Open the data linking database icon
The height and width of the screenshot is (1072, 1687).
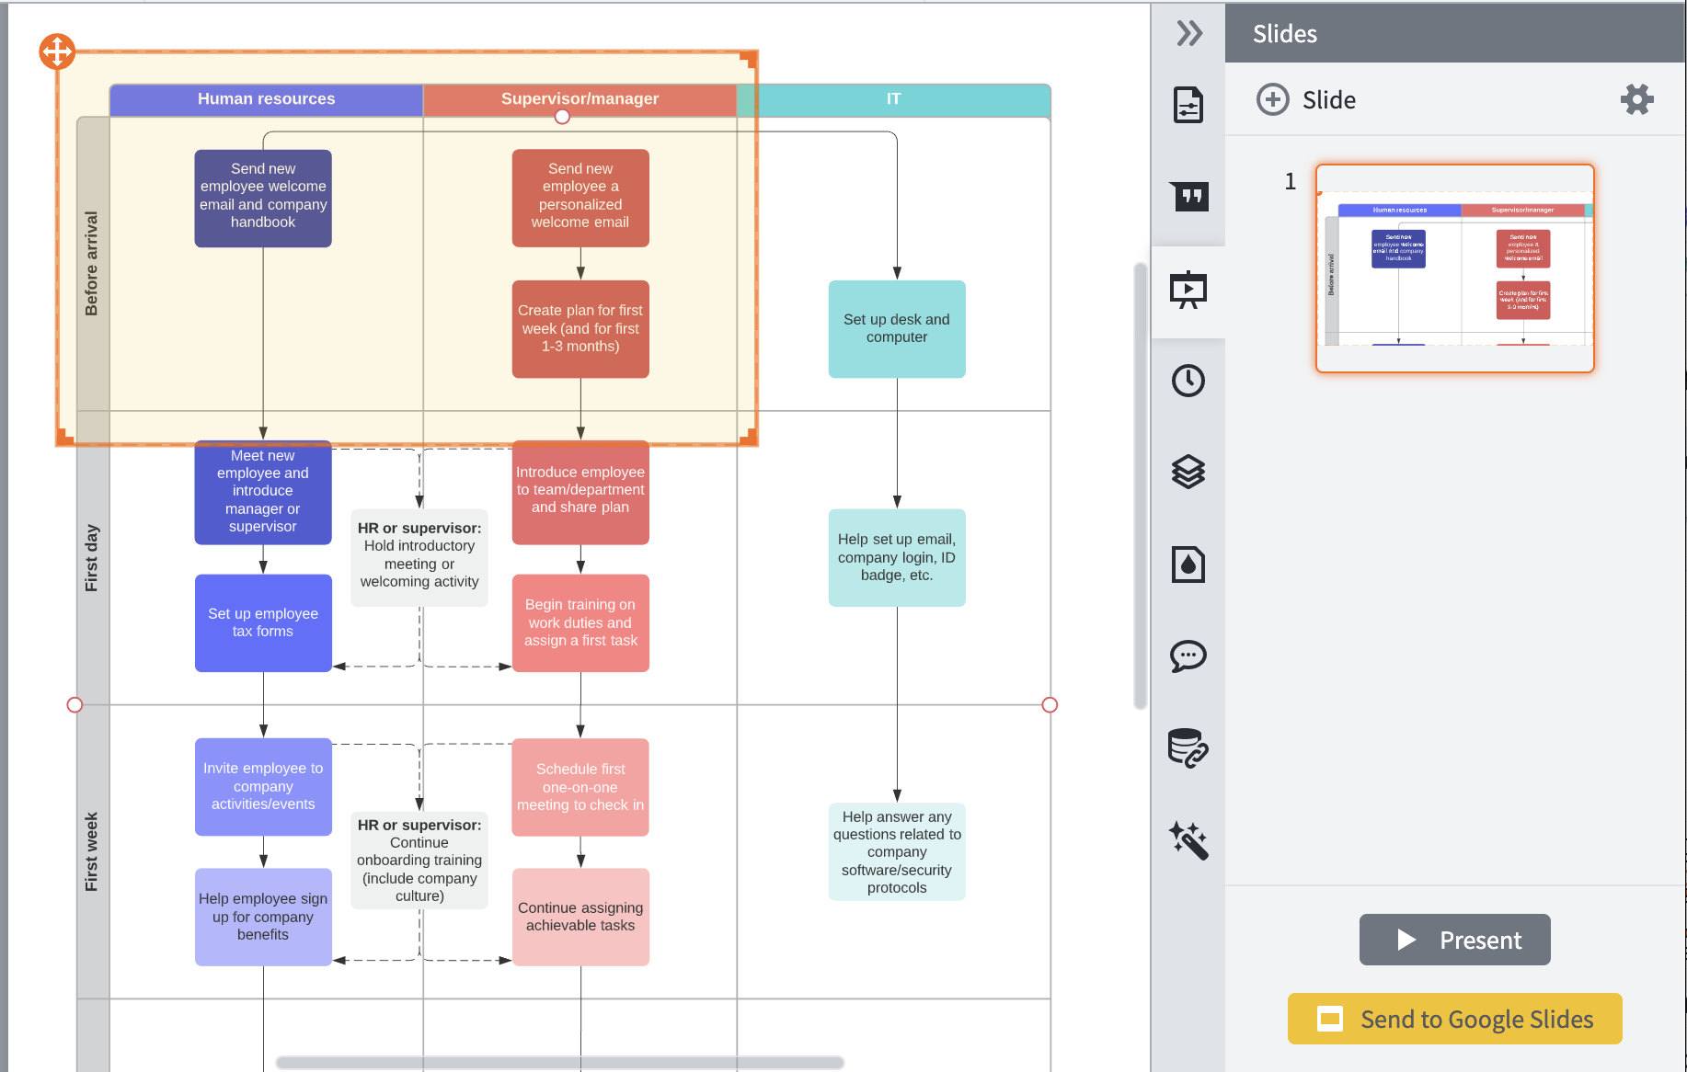1188,748
